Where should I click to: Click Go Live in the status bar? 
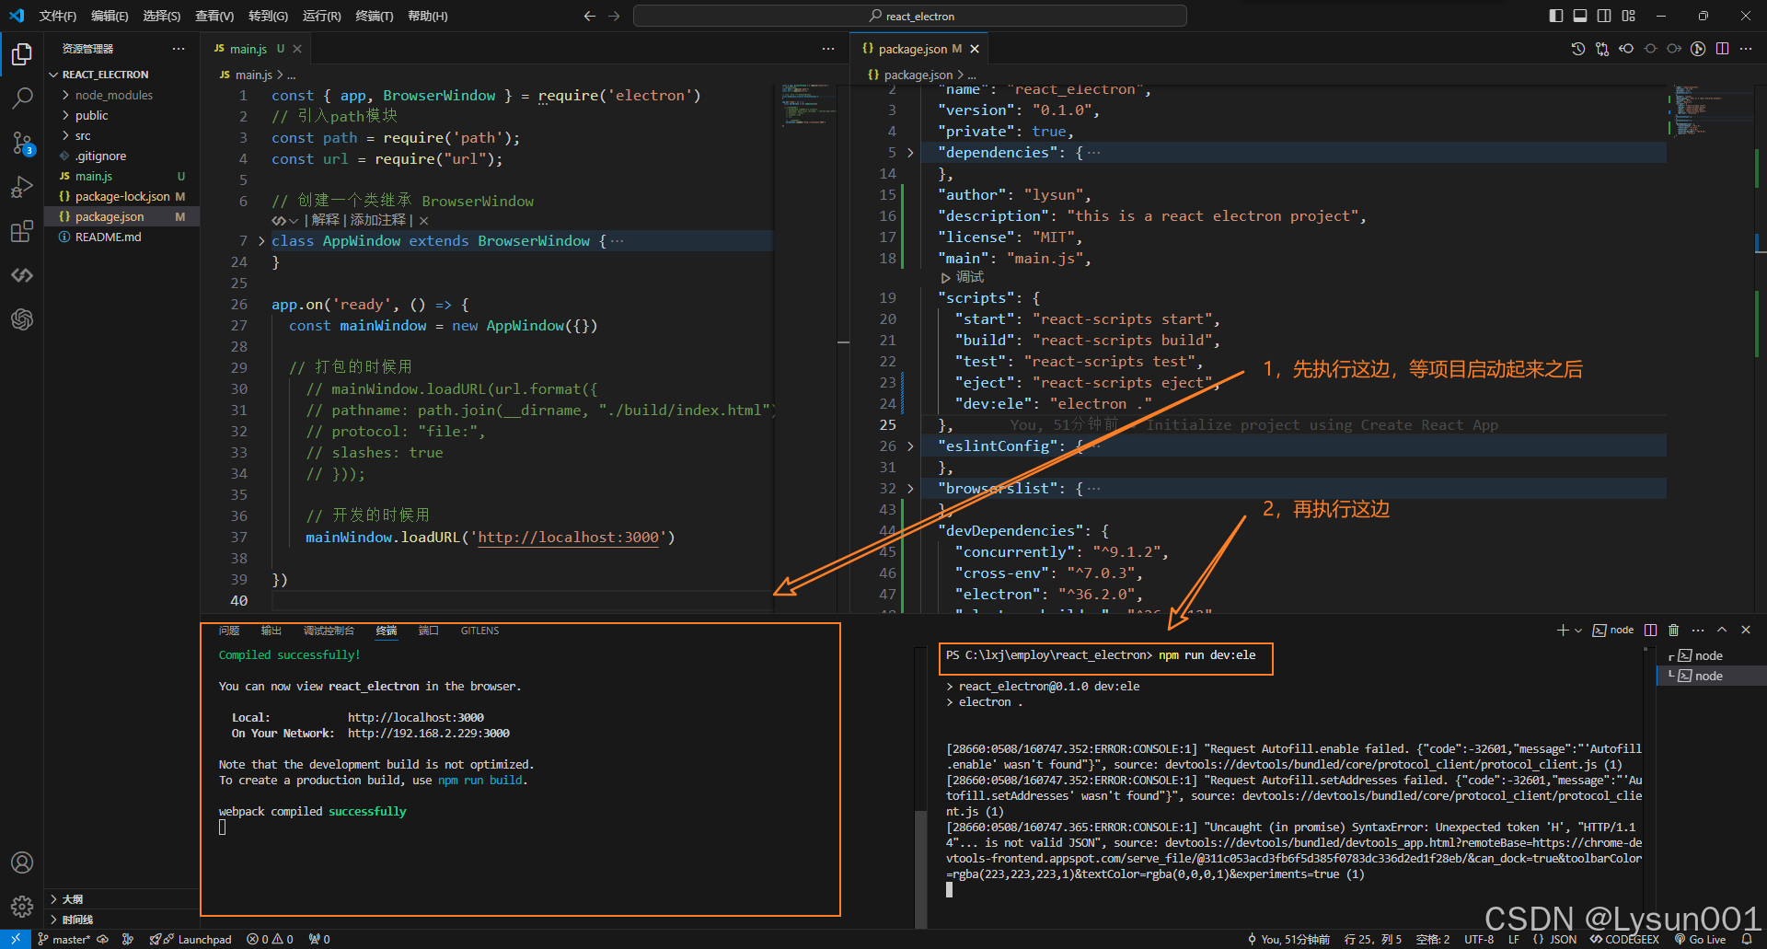pos(1700,940)
